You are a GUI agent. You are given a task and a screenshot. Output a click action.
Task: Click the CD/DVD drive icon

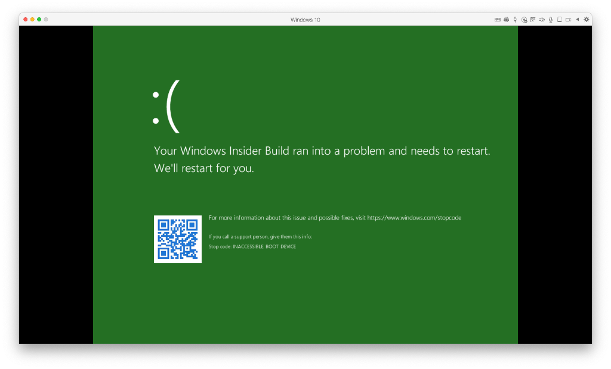(524, 20)
